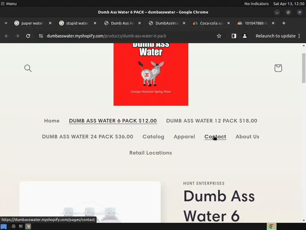Click the Dumb Ass Water donkey logo
This screenshot has height=230, width=306.
click(151, 74)
